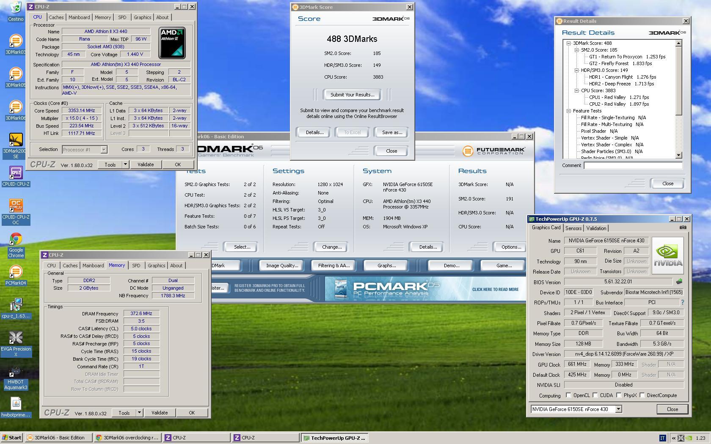711x444 pixels.
Task: Switch to the Mainboard tab in top CPU-Z
Action: [79, 17]
